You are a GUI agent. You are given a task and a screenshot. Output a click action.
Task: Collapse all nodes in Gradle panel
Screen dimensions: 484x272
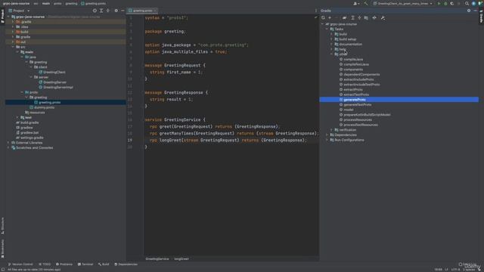click(x=359, y=18)
